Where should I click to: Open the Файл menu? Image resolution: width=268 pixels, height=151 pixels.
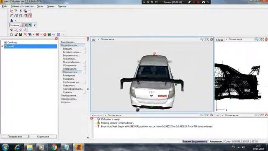coord(5,6)
